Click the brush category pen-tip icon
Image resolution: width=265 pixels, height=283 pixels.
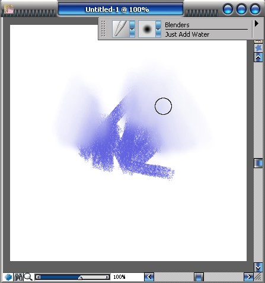pos(121,29)
